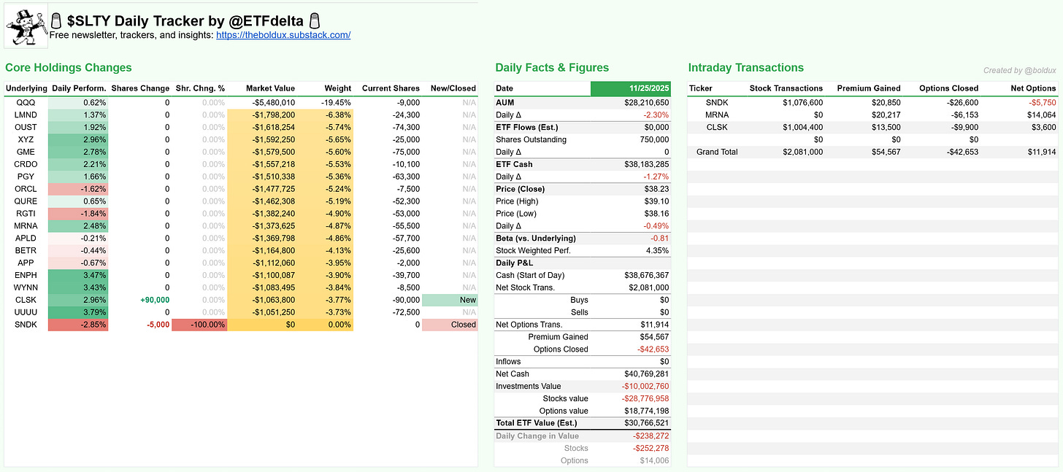
Task: Click the MRNA row in Intraday Transactions
Action: (x=872, y=115)
